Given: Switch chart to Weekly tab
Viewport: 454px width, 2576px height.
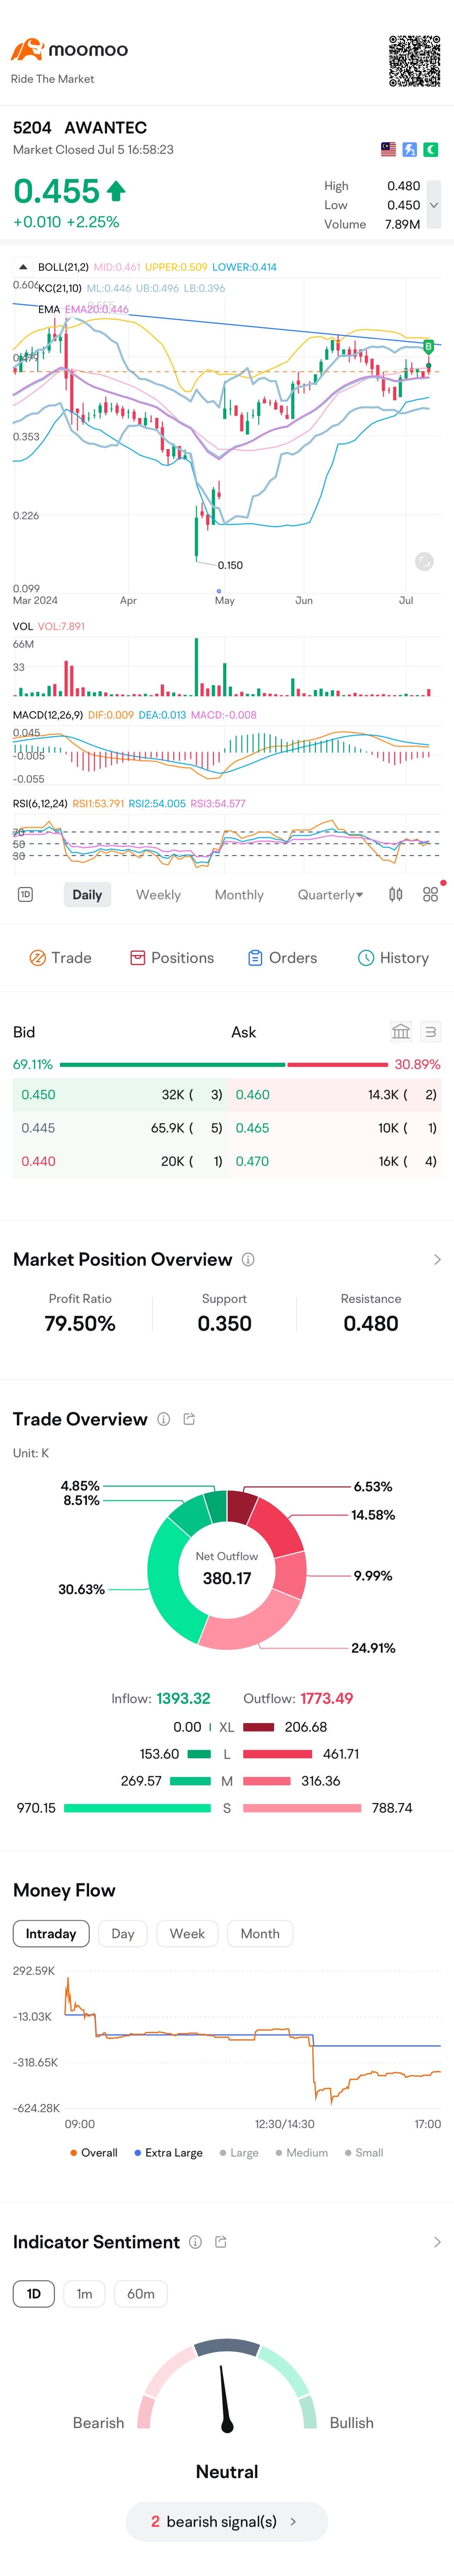Looking at the screenshot, I should pos(158,894).
